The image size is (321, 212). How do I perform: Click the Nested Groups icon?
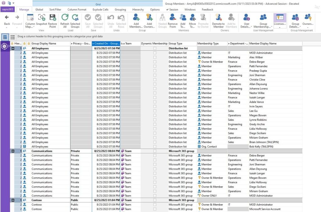point(163,18)
